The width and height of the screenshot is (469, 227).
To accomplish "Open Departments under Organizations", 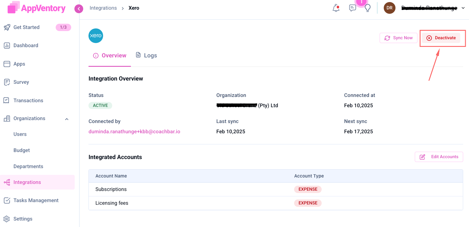I will pyautogui.click(x=28, y=166).
